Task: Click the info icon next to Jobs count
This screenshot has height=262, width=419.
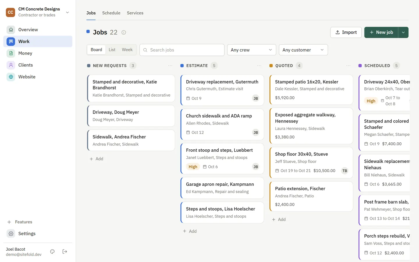Action: pos(124,32)
